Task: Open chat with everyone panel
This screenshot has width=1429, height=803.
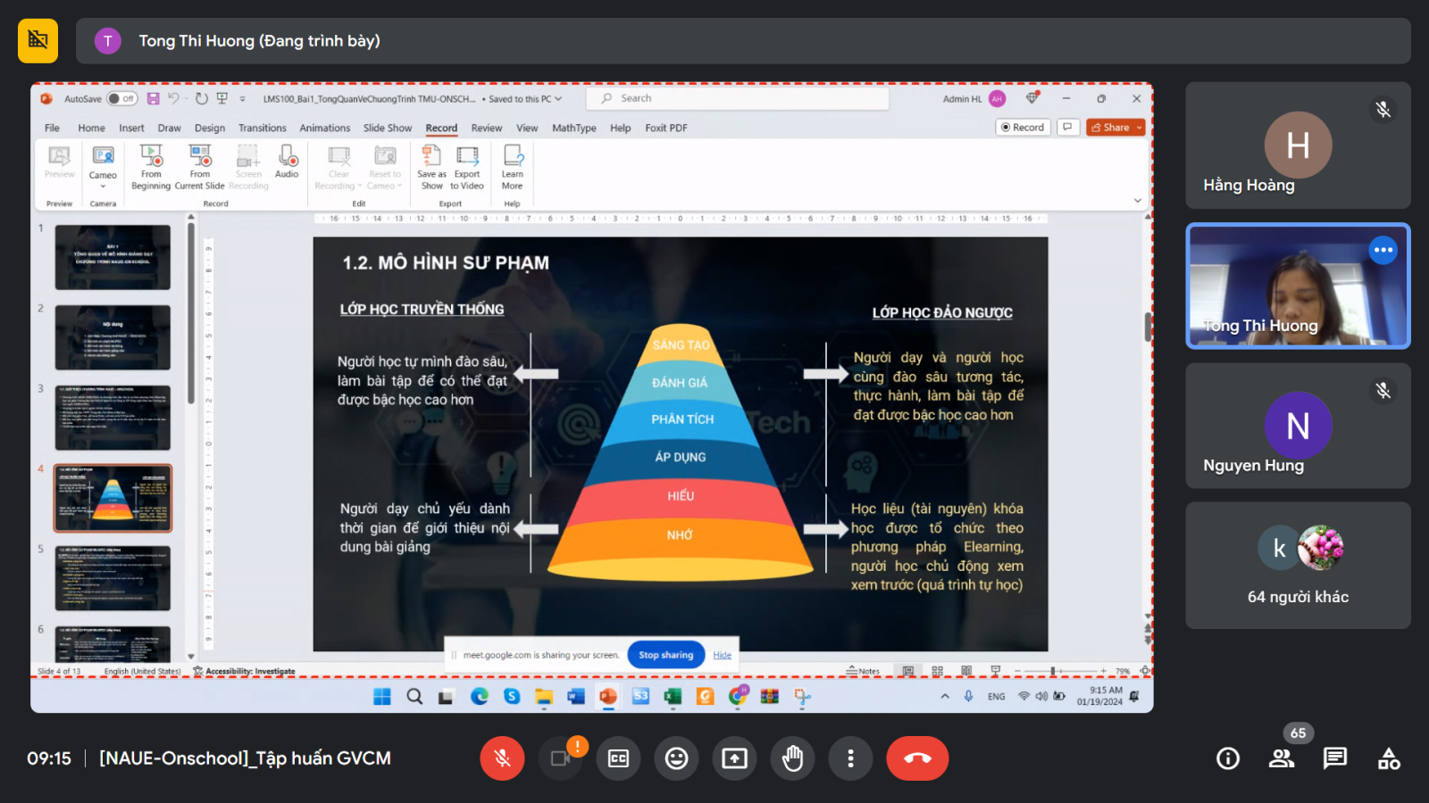Action: [1335, 758]
